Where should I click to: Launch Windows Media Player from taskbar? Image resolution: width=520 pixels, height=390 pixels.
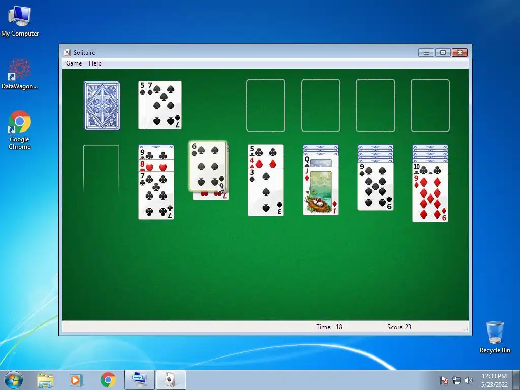click(76, 380)
